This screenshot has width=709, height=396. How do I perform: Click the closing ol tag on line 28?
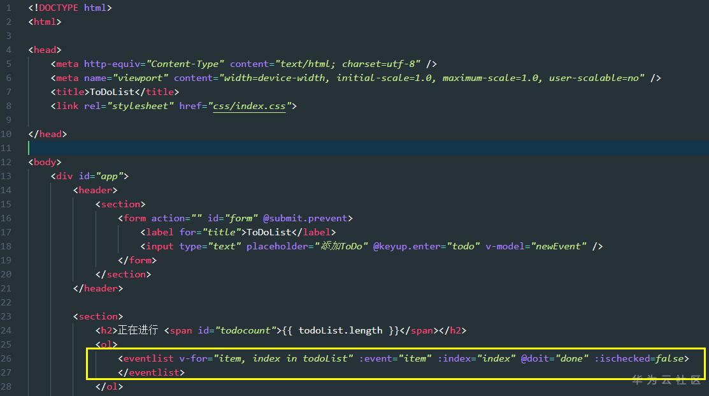point(109,386)
